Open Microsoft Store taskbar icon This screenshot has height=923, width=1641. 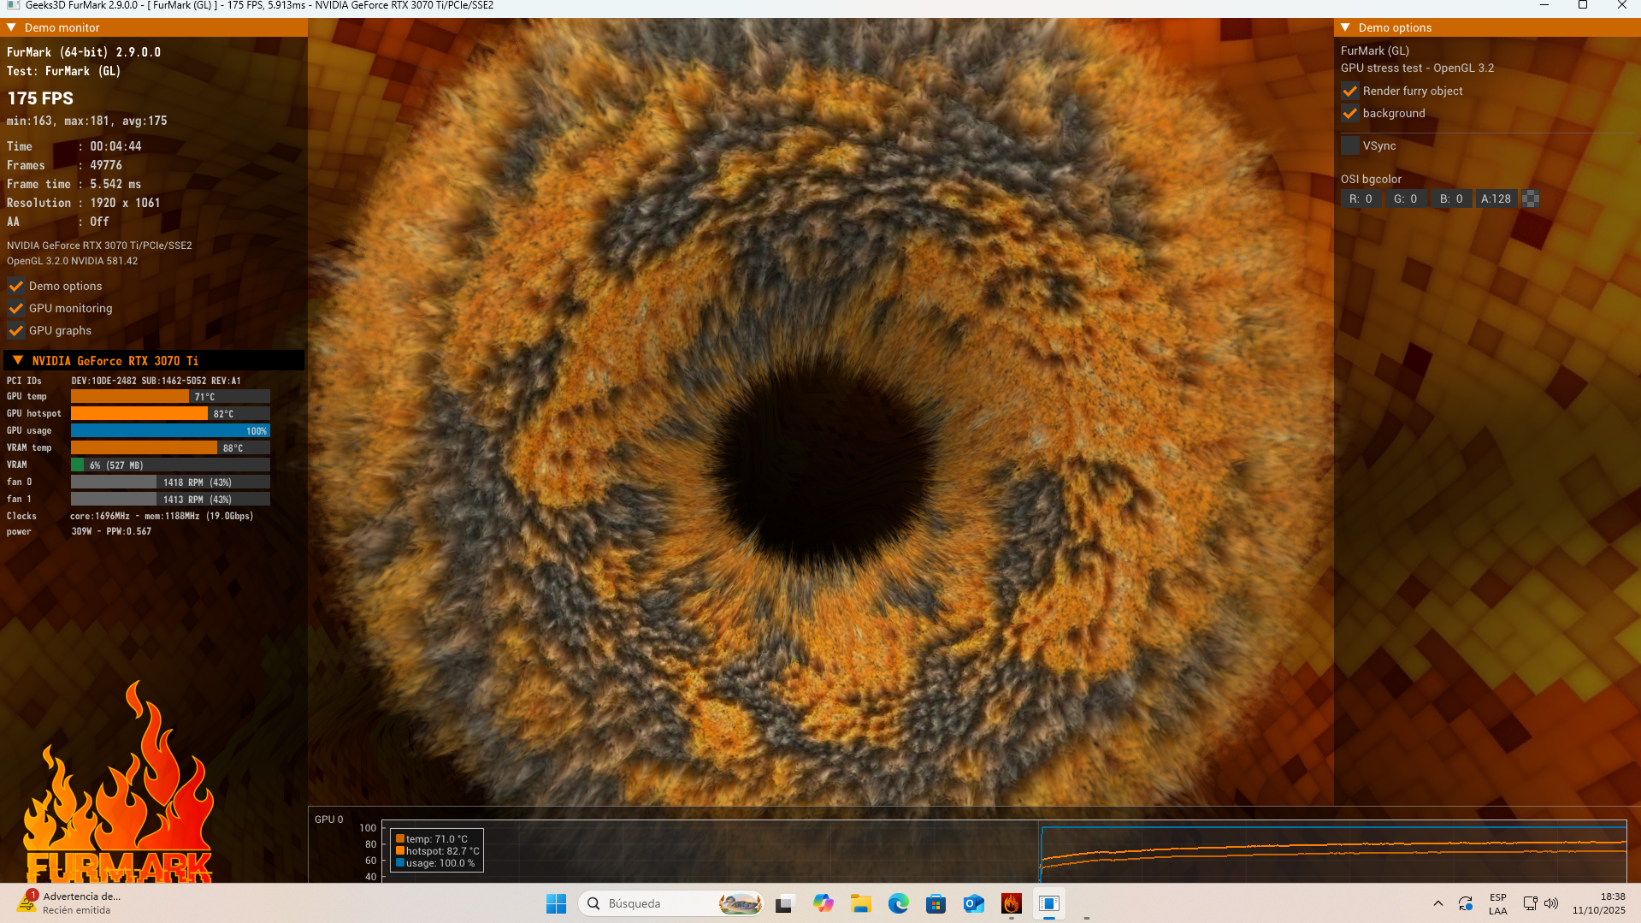[x=936, y=903]
